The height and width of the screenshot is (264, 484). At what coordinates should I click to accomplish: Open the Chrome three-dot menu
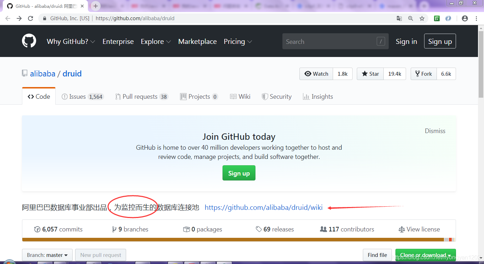tap(476, 18)
